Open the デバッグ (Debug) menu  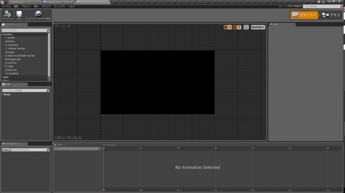pyautogui.click(x=46, y=6)
